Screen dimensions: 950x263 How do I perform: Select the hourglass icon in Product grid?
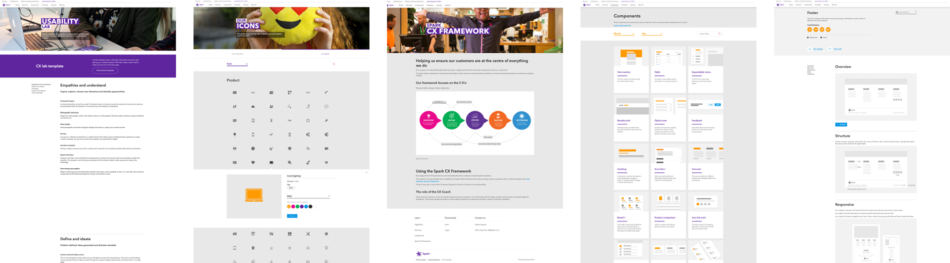click(271, 120)
